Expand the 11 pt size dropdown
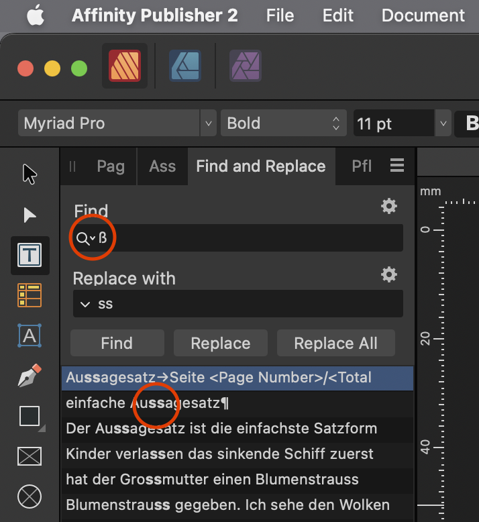Viewport: 479px width, 522px height. (x=443, y=123)
